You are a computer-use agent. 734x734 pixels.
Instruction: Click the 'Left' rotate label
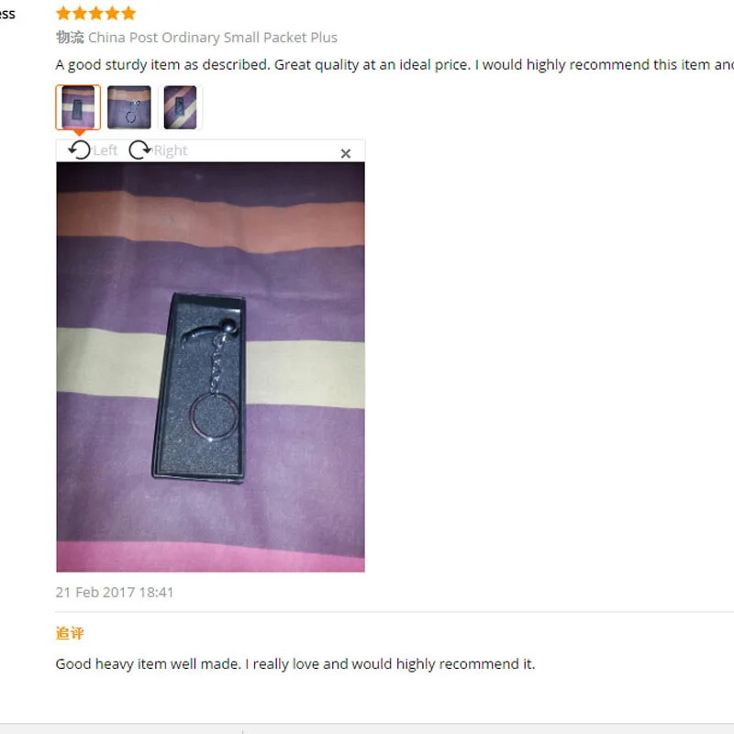[106, 150]
